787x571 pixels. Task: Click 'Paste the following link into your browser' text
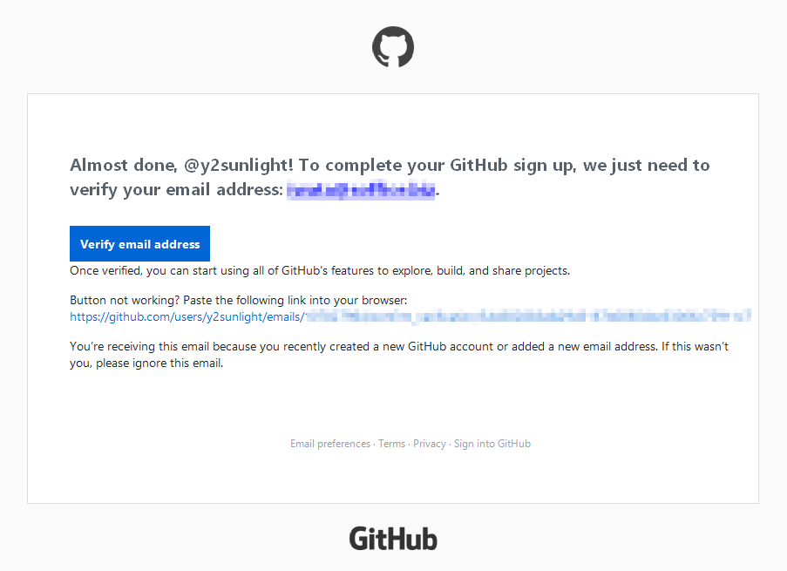click(295, 300)
